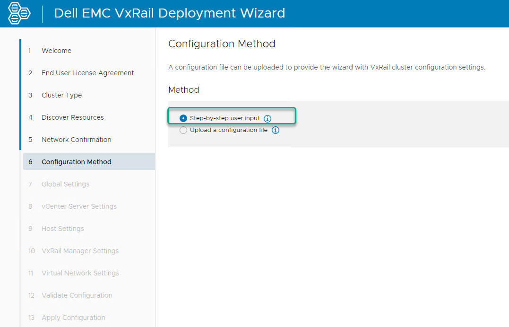Click info icon beside Step-by-step user input
Viewport: 509px width, 327px height.
coord(267,118)
